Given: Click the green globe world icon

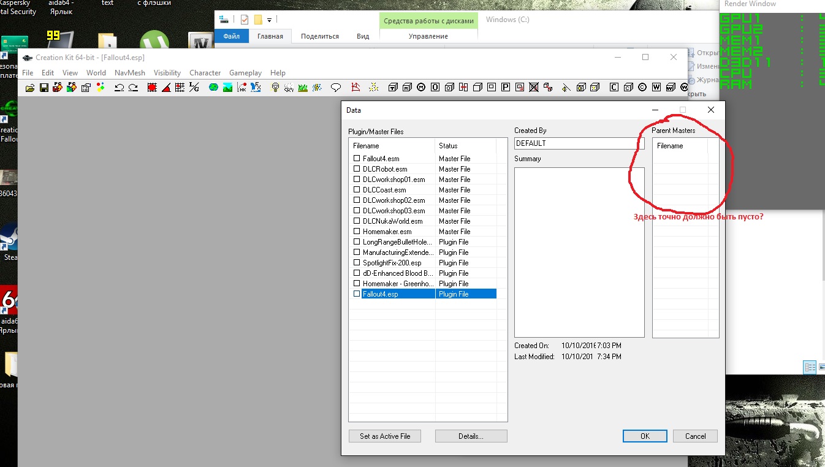Looking at the screenshot, I should (213, 88).
